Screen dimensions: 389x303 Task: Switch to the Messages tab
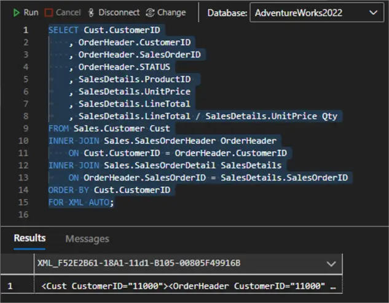[87, 238]
